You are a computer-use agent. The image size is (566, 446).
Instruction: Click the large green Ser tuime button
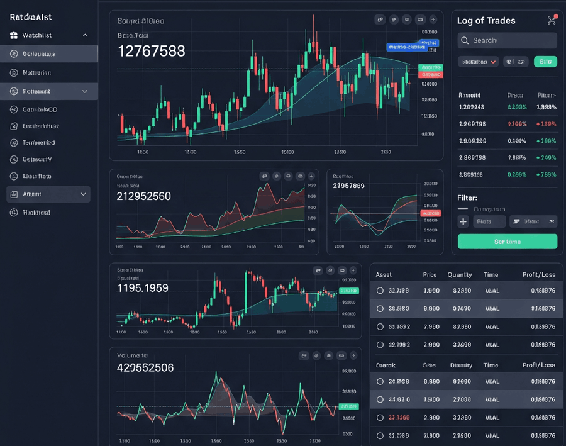click(x=508, y=242)
